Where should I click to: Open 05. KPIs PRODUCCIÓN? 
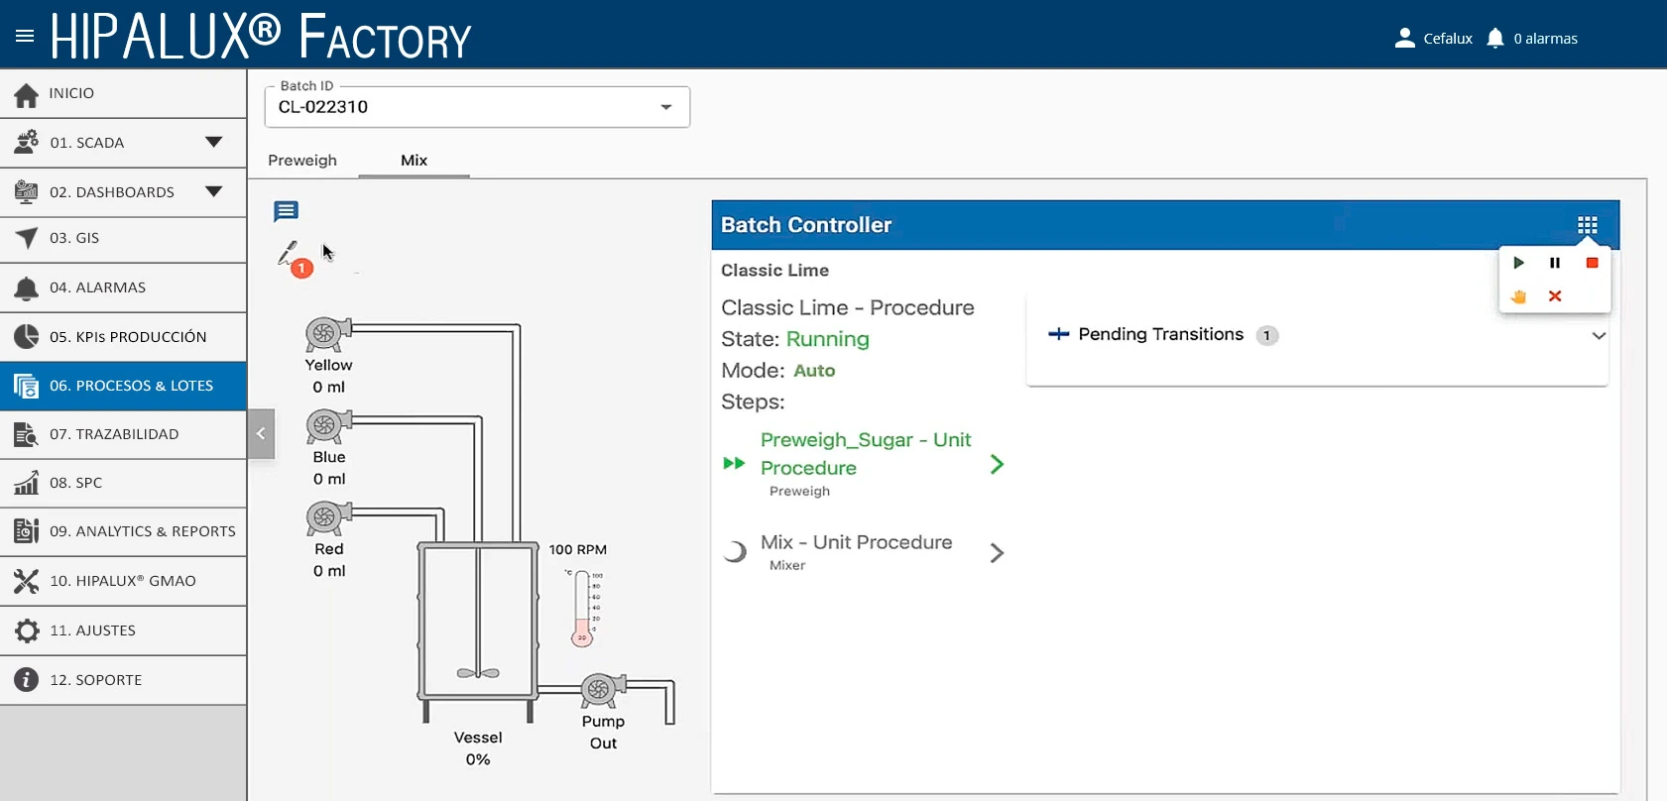tap(123, 337)
